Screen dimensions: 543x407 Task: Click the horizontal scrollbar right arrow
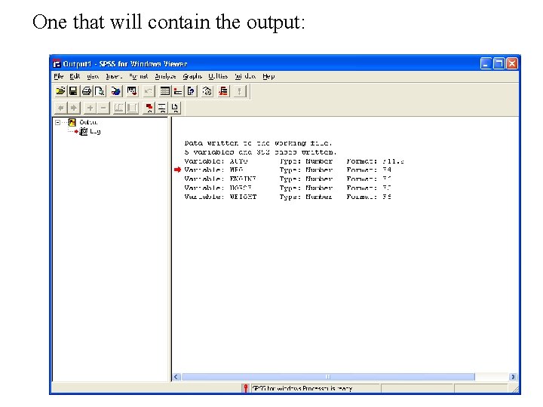coord(513,377)
